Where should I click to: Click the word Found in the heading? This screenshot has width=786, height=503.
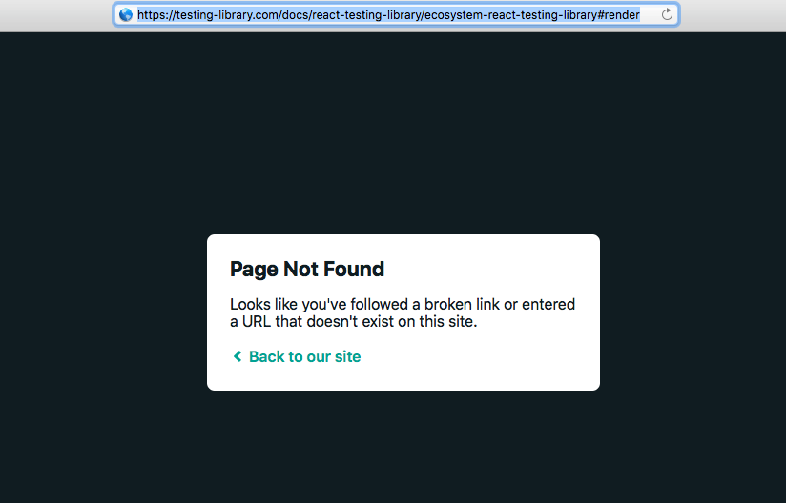(354, 269)
